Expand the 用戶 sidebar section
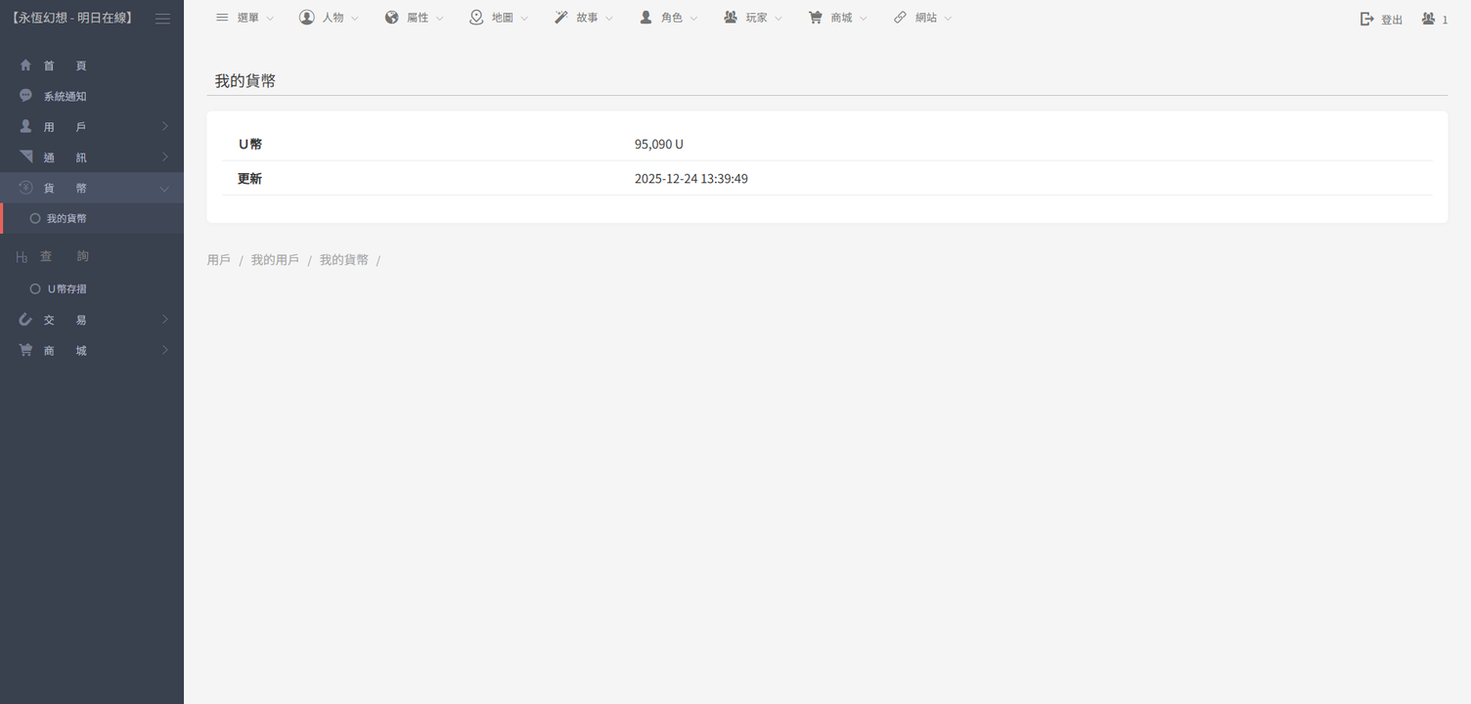Image resolution: width=1471 pixels, height=704 pixels. coord(92,127)
